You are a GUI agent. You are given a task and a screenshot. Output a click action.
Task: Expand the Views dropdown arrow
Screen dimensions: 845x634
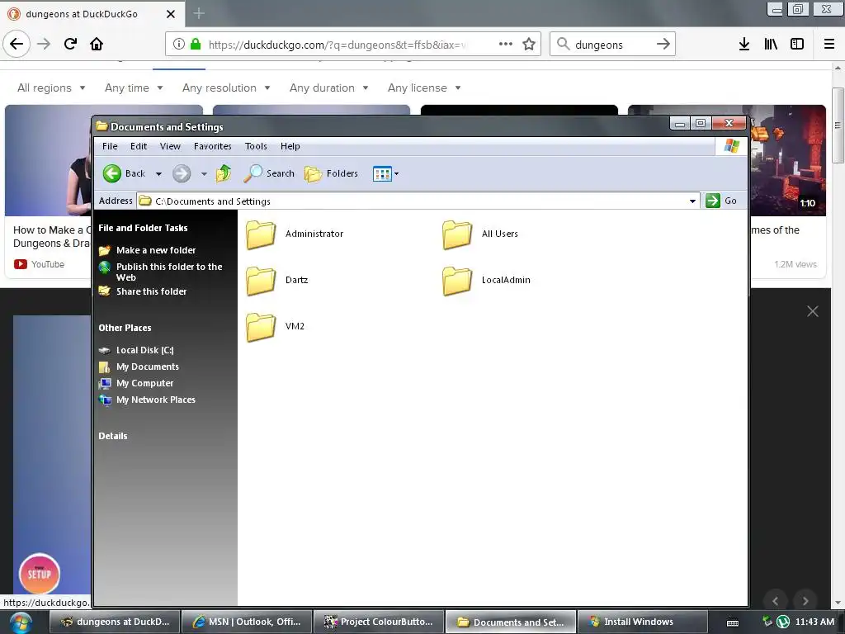[397, 173]
